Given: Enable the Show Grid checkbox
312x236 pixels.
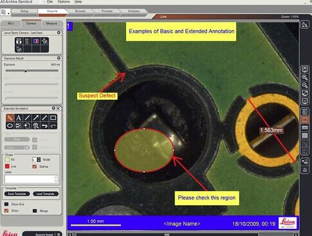Looking at the screenshot, I should click(x=6, y=204).
